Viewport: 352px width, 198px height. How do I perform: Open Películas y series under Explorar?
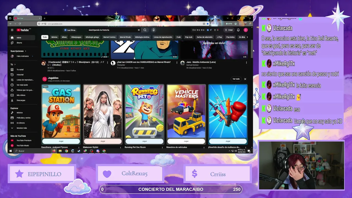[22, 118]
